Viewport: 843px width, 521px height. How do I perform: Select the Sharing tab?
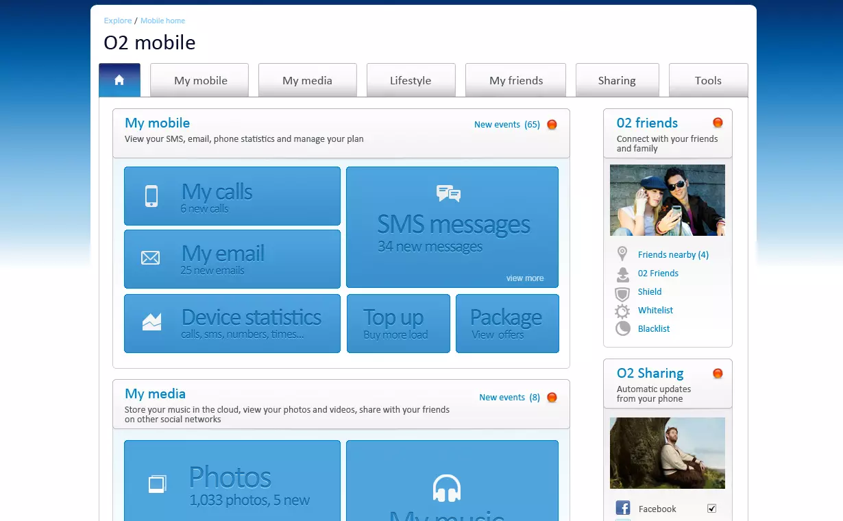(617, 80)
